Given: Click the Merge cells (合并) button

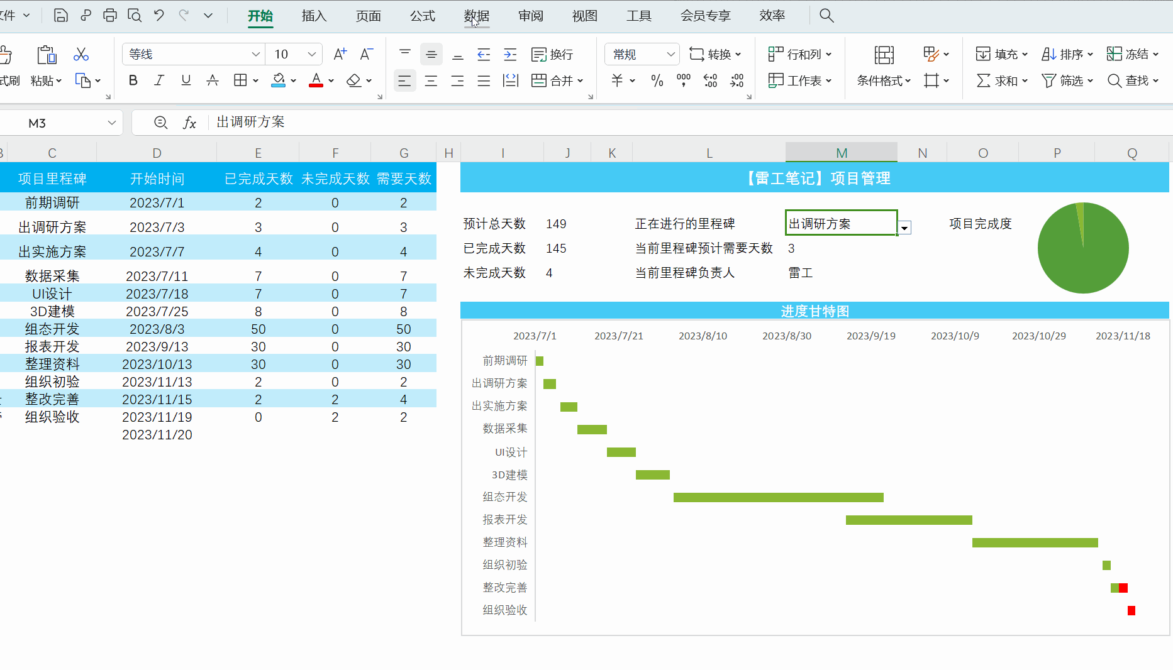Looking at the screenshot, I should click(557, 80).
